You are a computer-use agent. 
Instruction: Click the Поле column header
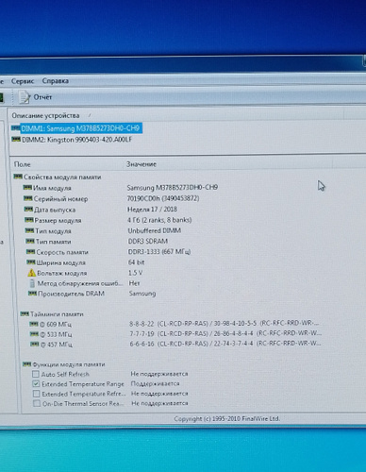(22, 164)
